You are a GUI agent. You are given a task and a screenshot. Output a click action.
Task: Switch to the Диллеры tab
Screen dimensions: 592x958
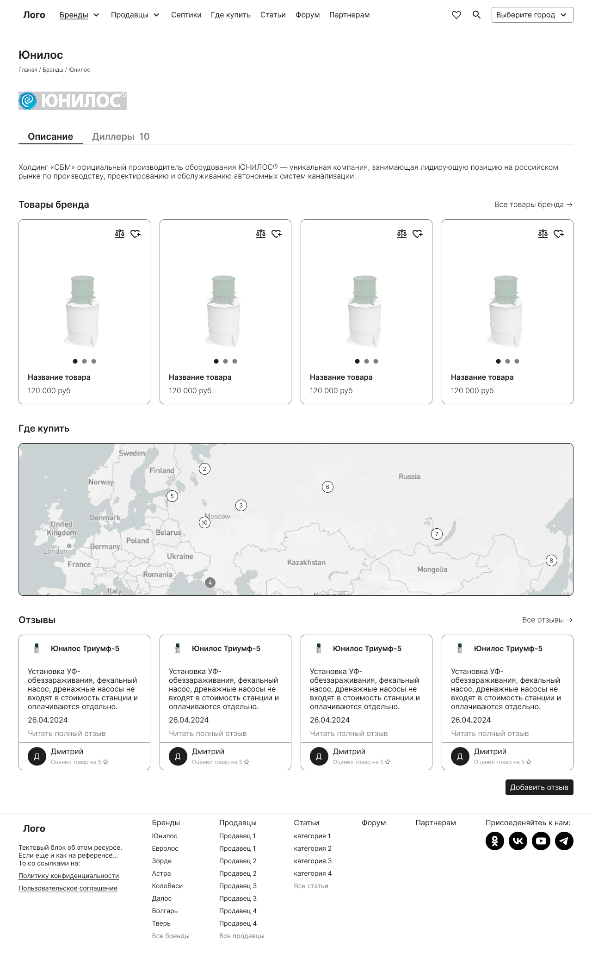(x=121, y=136)
